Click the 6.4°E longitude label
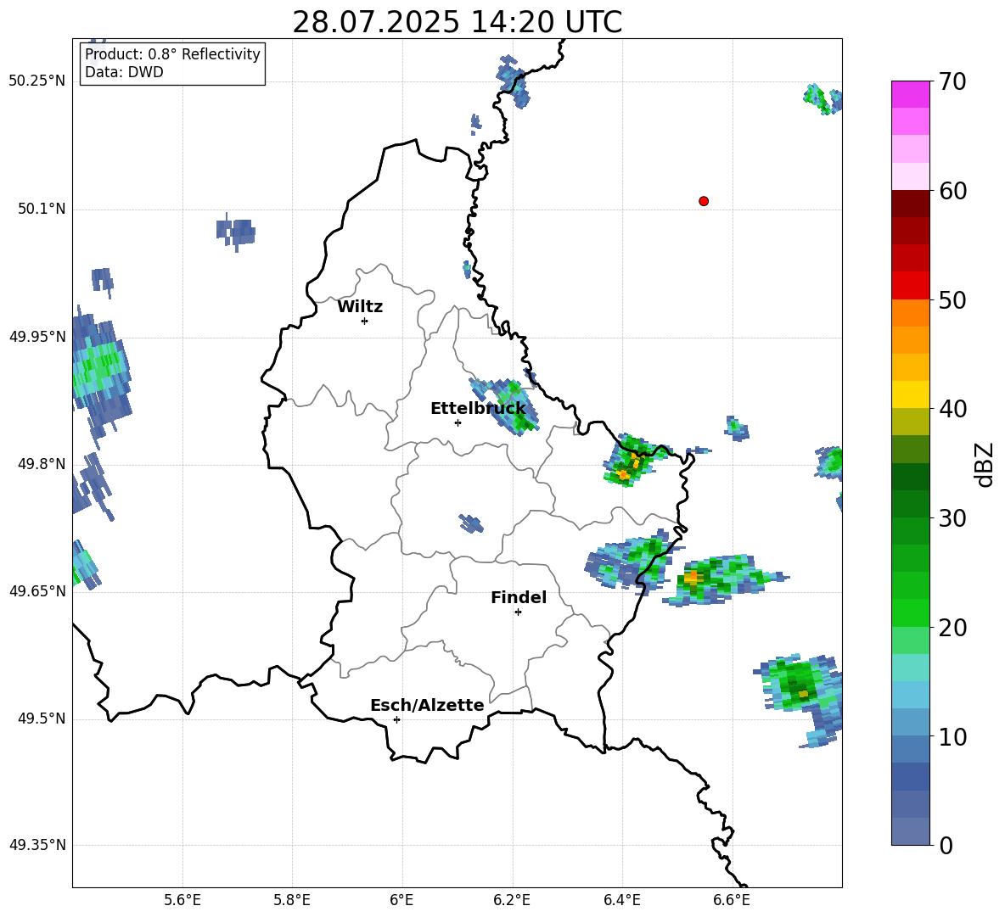Image resolution: width=1005 pixels, height=917 pixels. [x=621, y=900]
